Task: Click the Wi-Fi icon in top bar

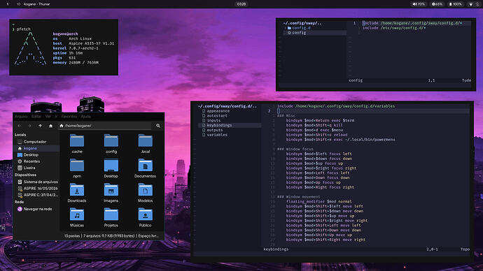Action: tap(470, 4)
